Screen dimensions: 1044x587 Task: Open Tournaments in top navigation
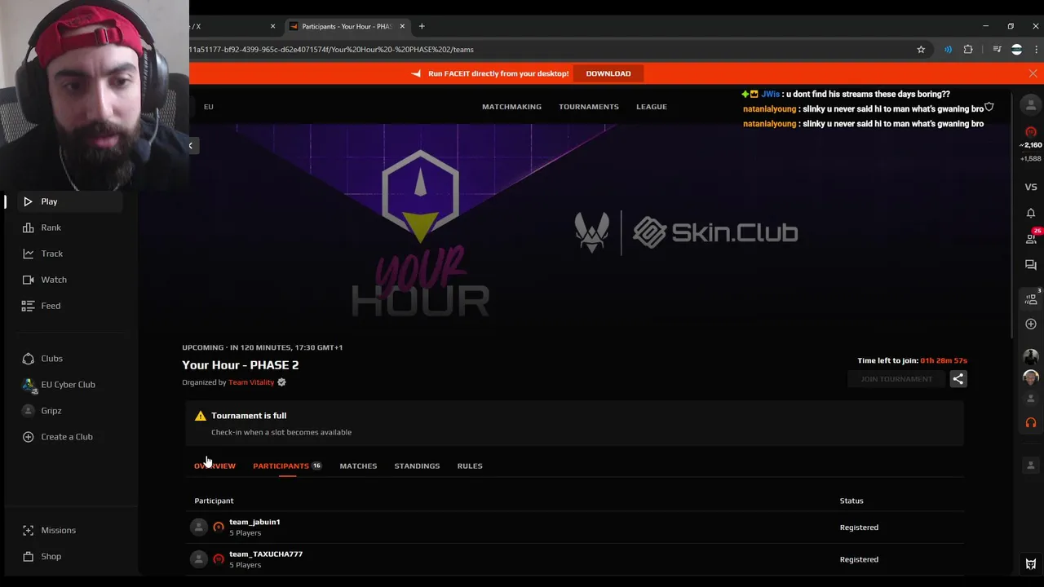(589, 107)
